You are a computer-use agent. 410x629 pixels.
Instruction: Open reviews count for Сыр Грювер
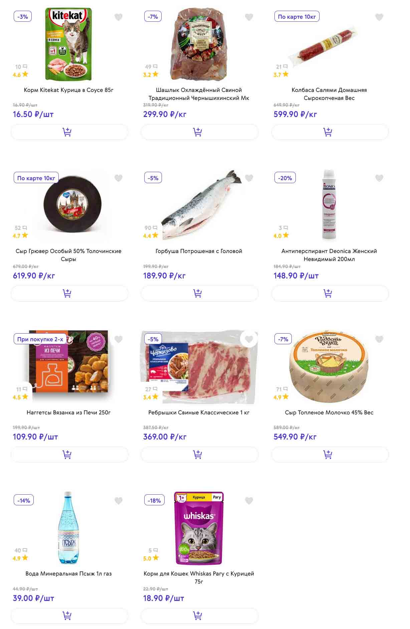pyautogui.click(x=21, y=228)
